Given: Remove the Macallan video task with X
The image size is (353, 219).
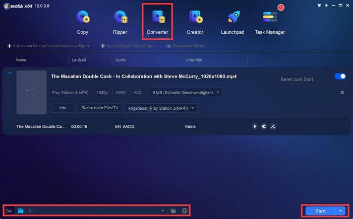Looking at the screenshot, I should [x=342, y=93].
